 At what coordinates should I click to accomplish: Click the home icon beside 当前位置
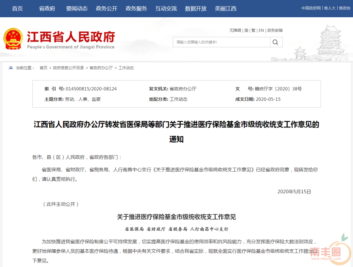point(11,68)
